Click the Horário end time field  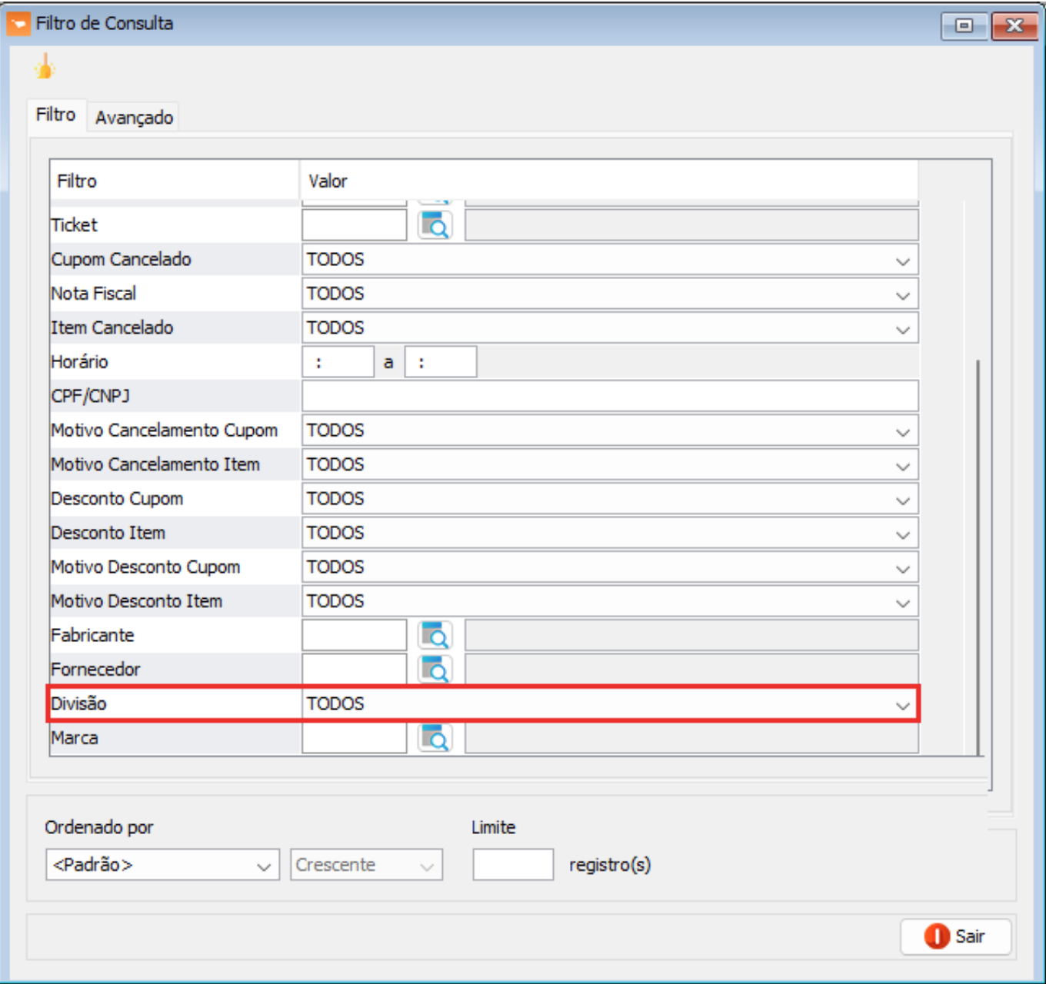click(x=440, y=362)
